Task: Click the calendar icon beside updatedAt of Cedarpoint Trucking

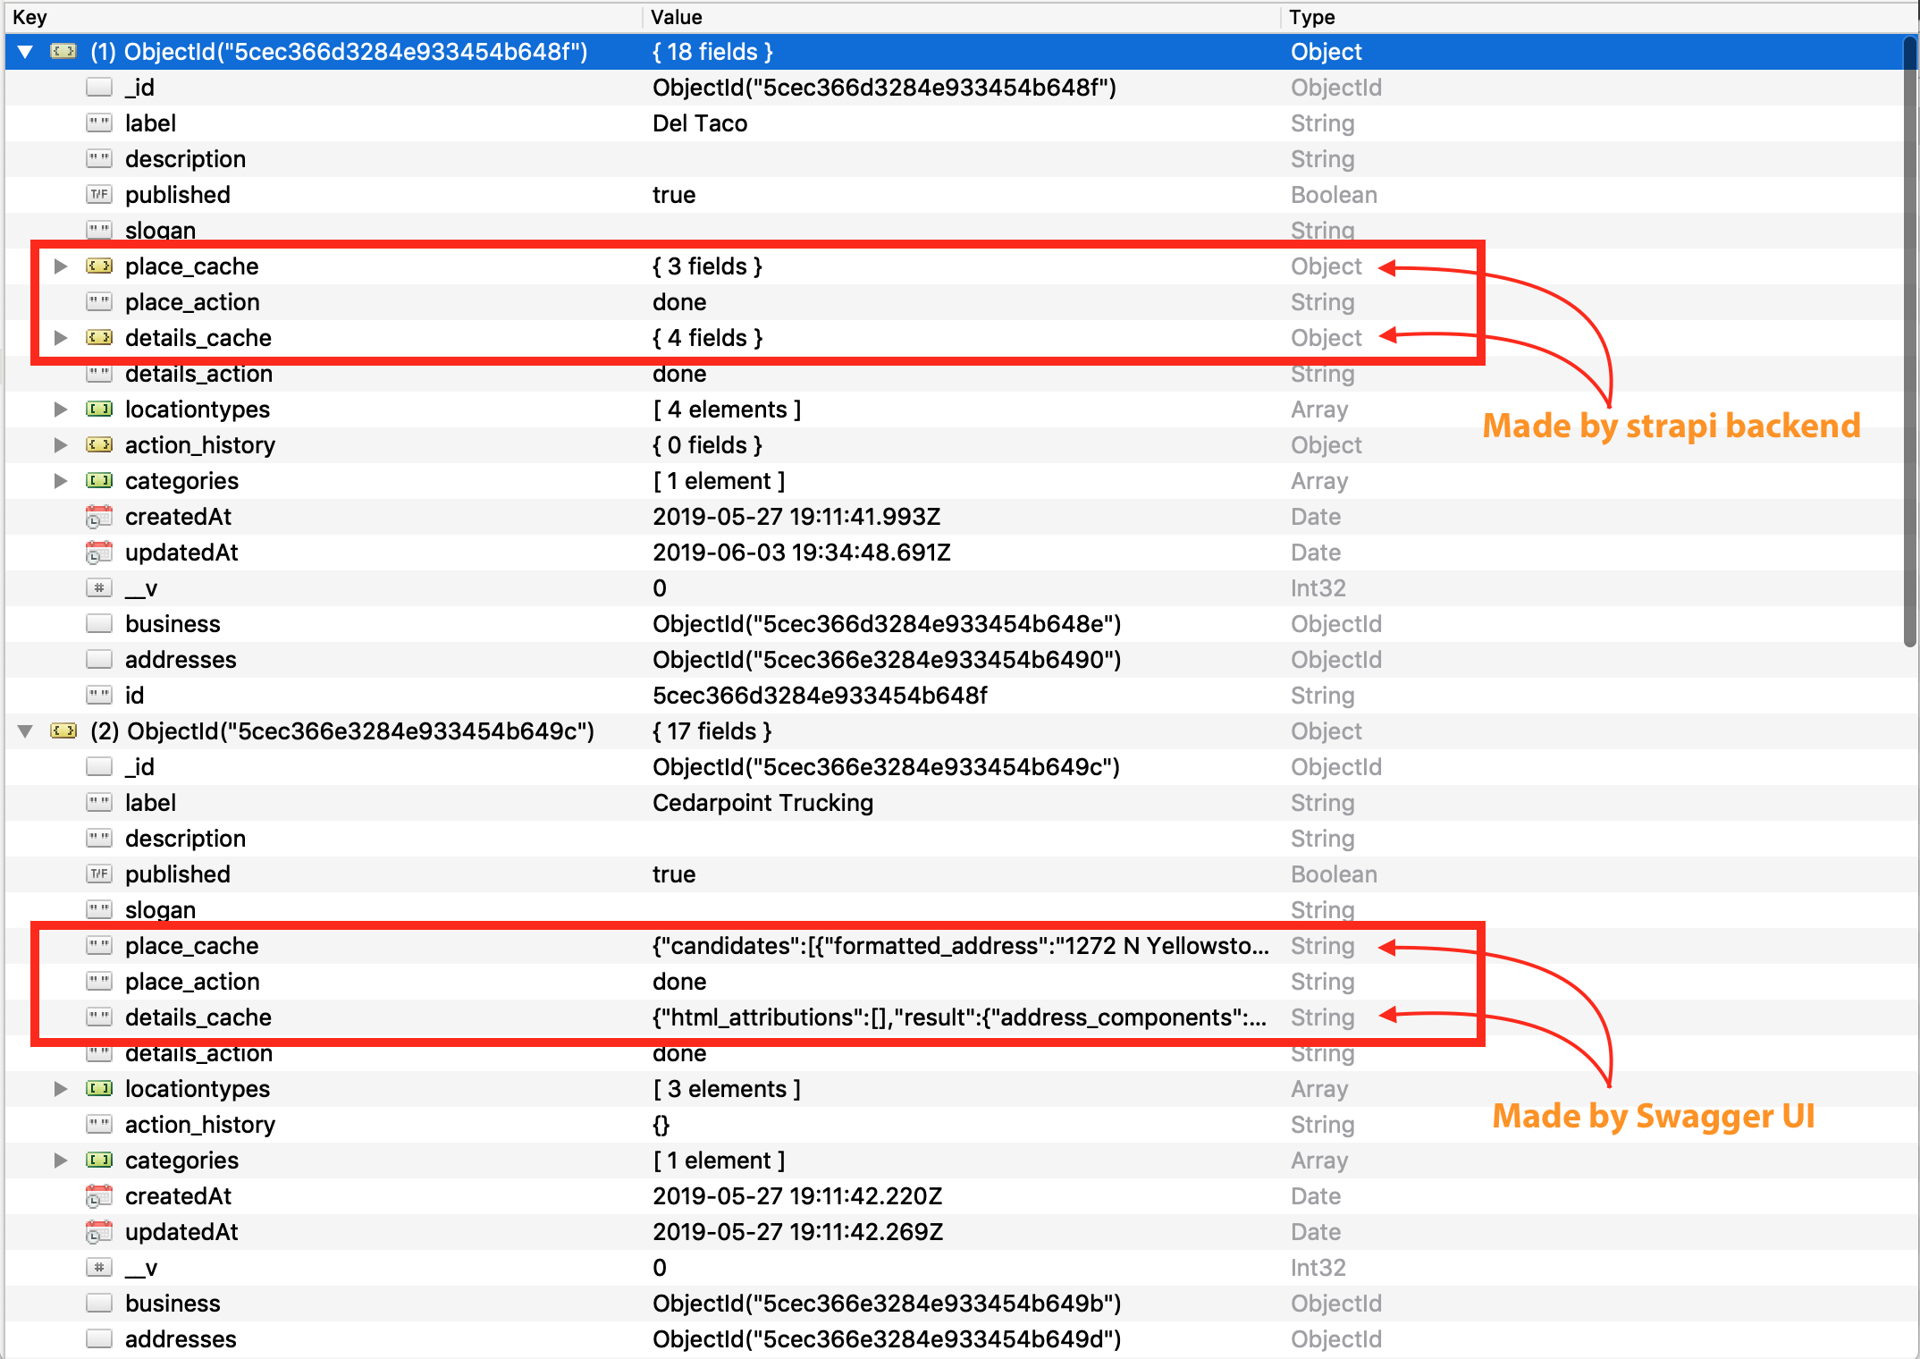Action: (98, 1231)
